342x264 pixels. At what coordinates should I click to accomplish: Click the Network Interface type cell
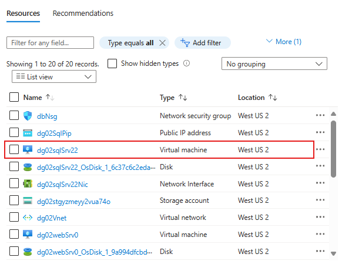tap(187, 183)
